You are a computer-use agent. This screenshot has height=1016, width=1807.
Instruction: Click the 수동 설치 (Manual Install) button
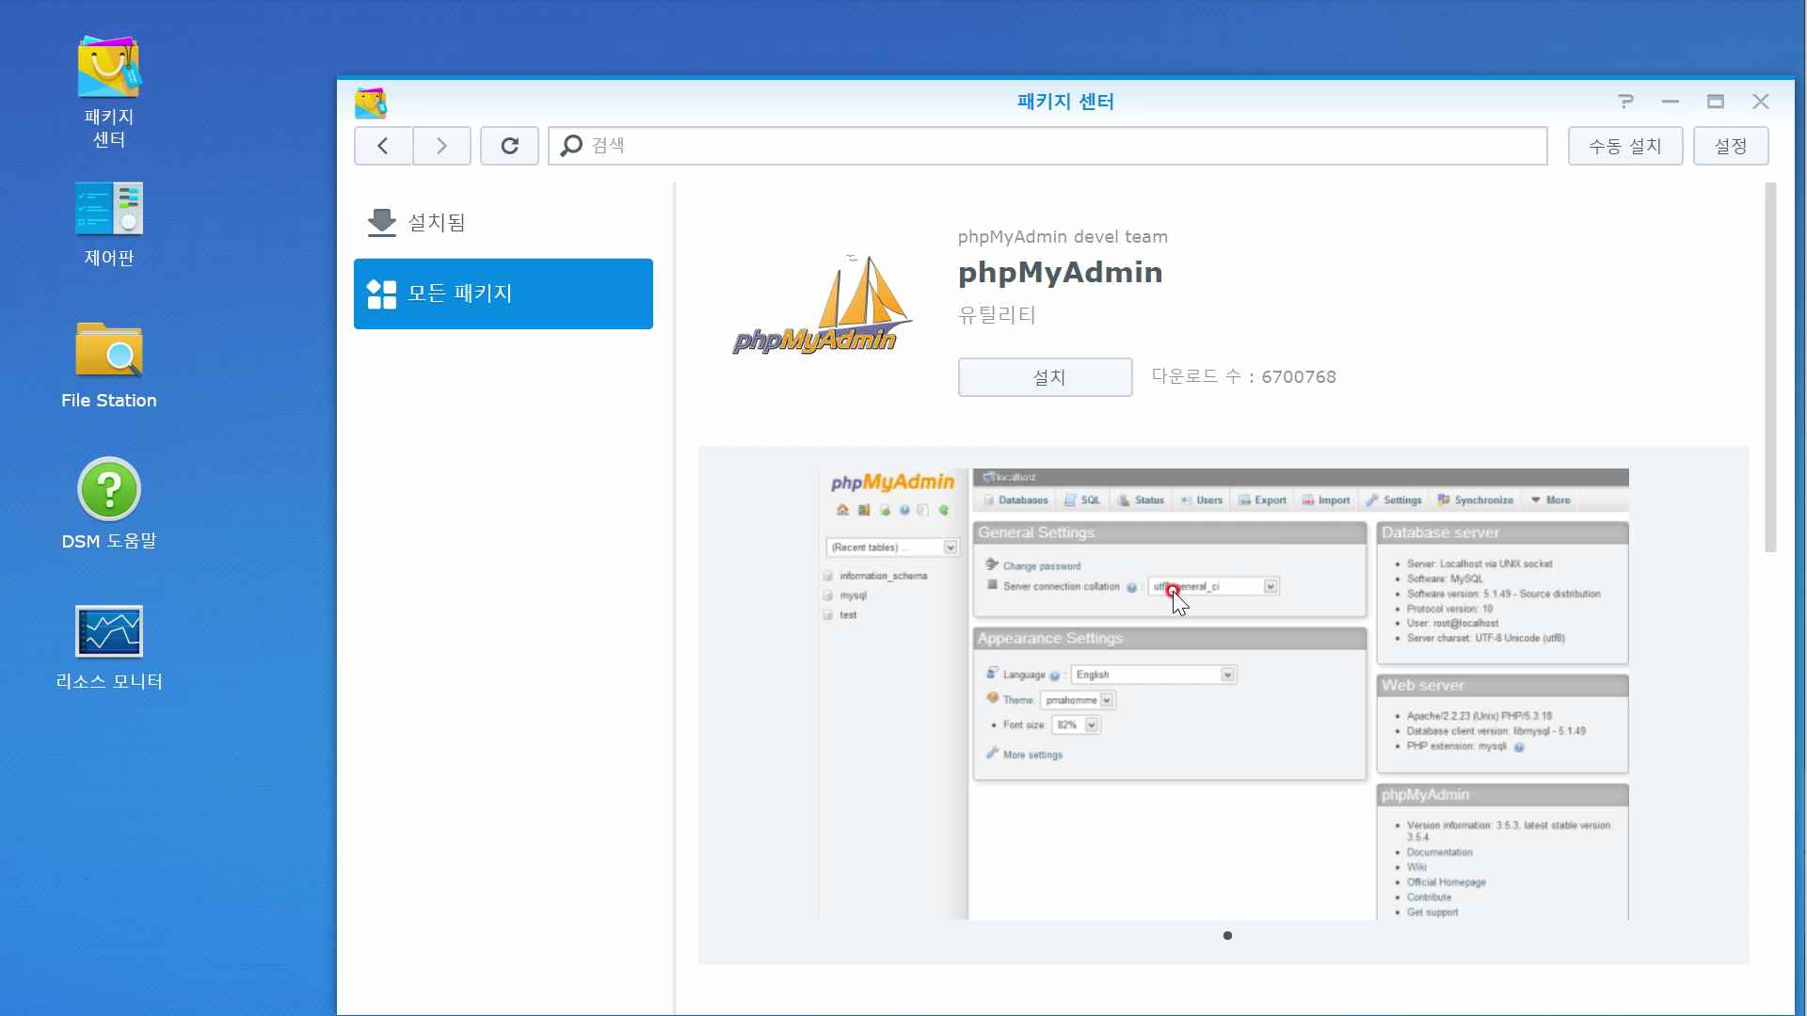click(1624, 147)
